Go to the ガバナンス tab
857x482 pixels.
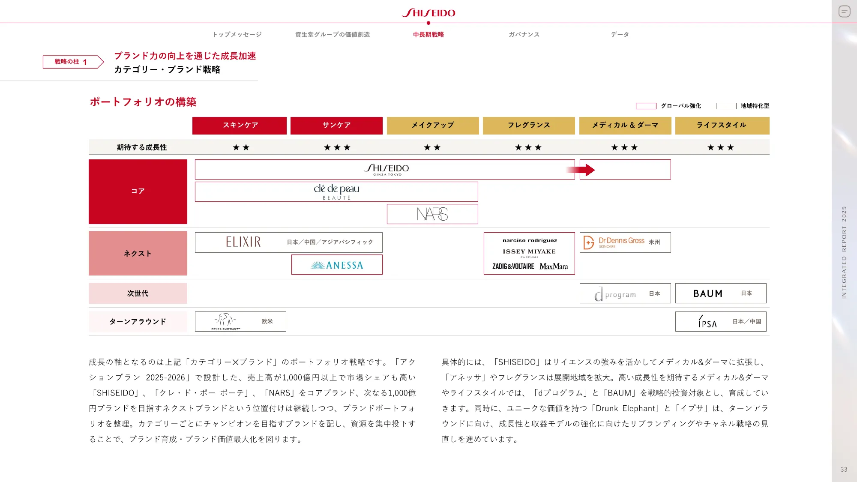[x=524, y=34]
